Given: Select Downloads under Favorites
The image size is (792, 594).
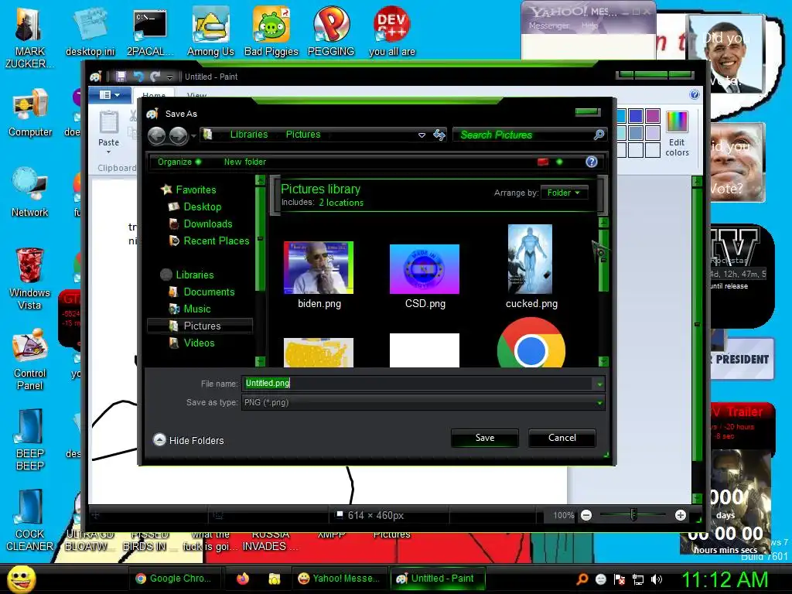Looking at the screenshot, I should [207, 224].
